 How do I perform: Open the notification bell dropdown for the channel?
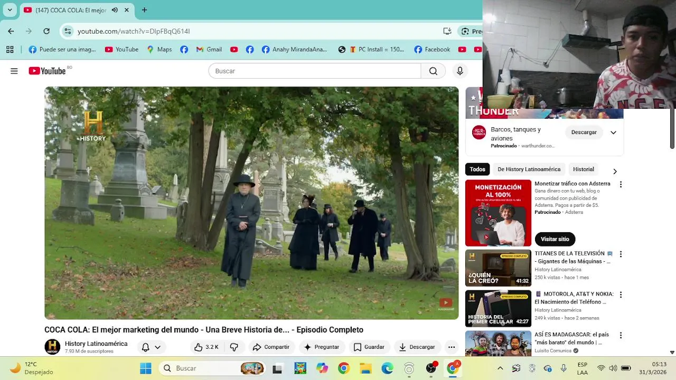pyautogui.click(x=151, y=347)
